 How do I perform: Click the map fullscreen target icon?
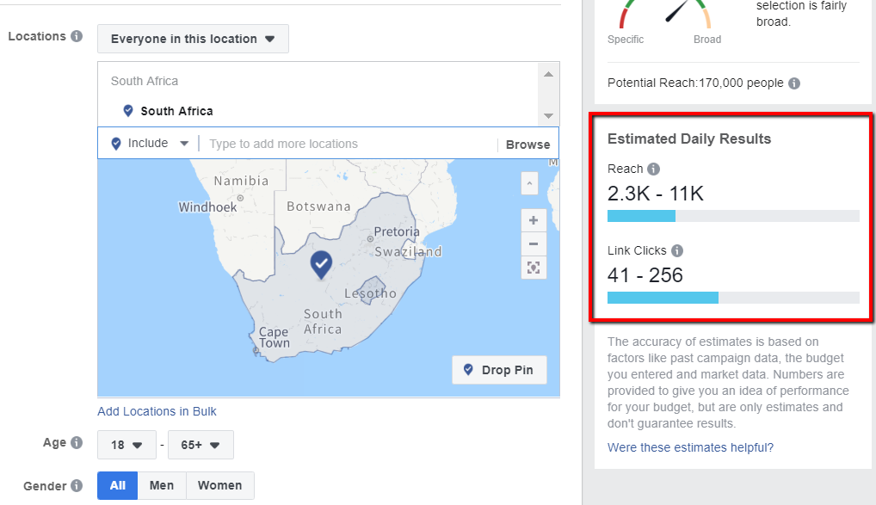(534, 268)
